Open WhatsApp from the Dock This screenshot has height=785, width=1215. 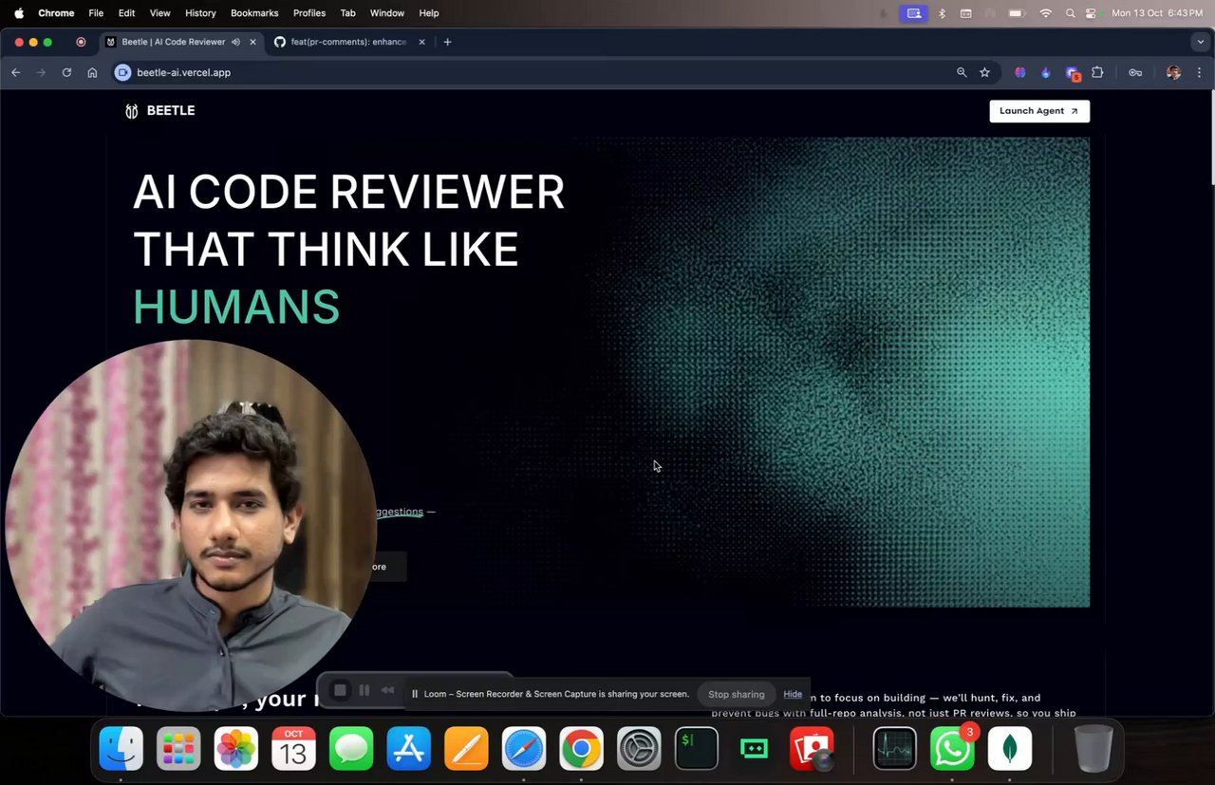coord(952,749)
